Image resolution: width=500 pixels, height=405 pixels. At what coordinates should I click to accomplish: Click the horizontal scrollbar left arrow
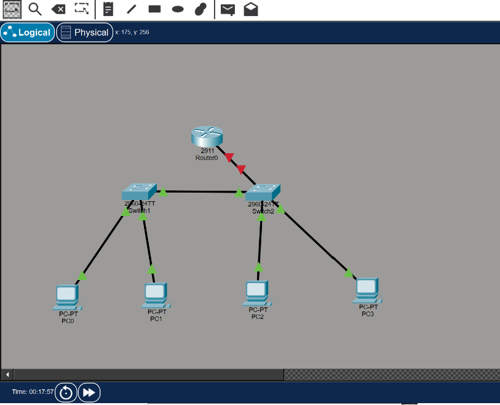pos(7,374)
